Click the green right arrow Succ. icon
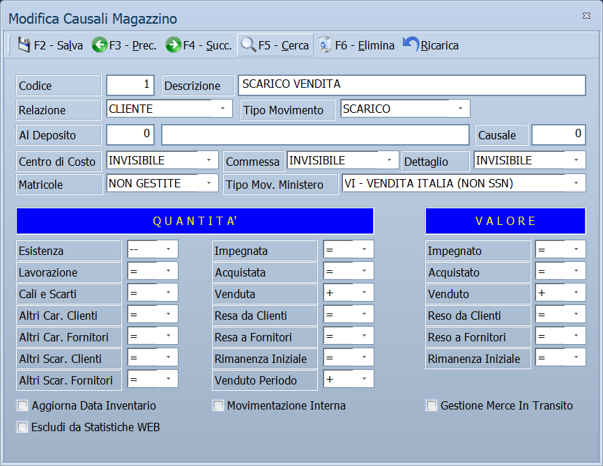 coord(173,45)
